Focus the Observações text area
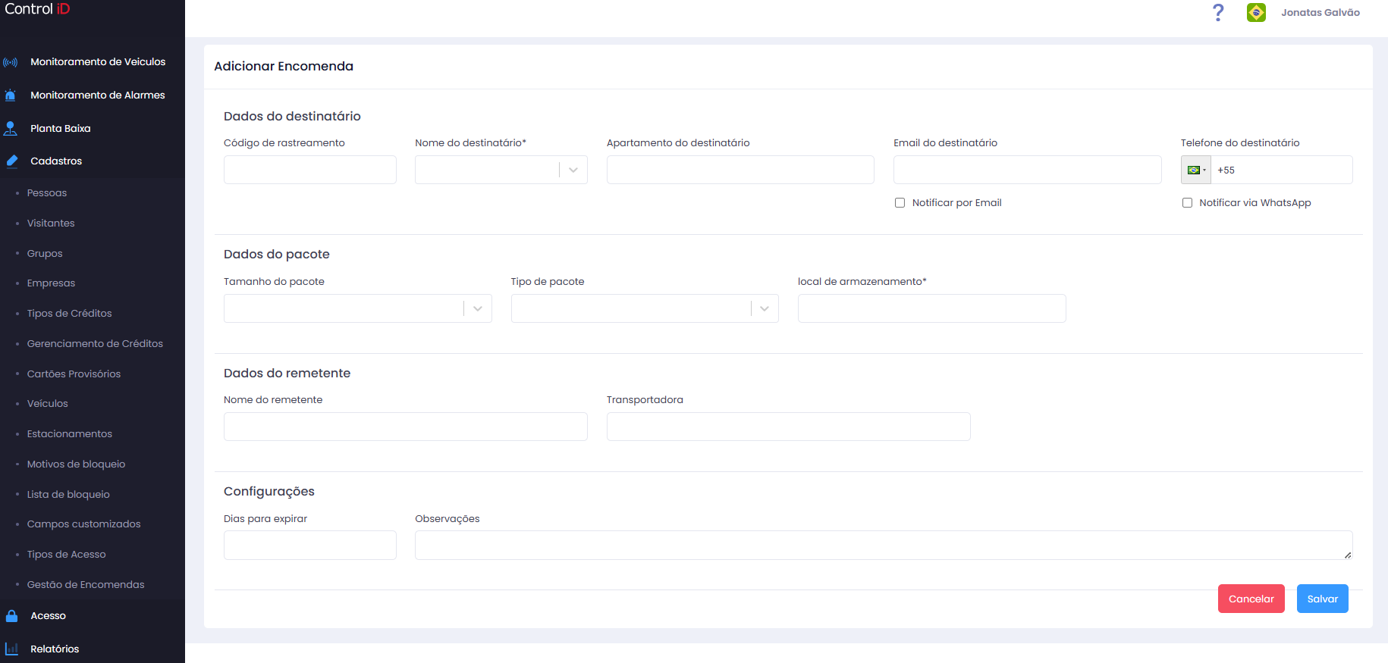 [x=884, y=546]
